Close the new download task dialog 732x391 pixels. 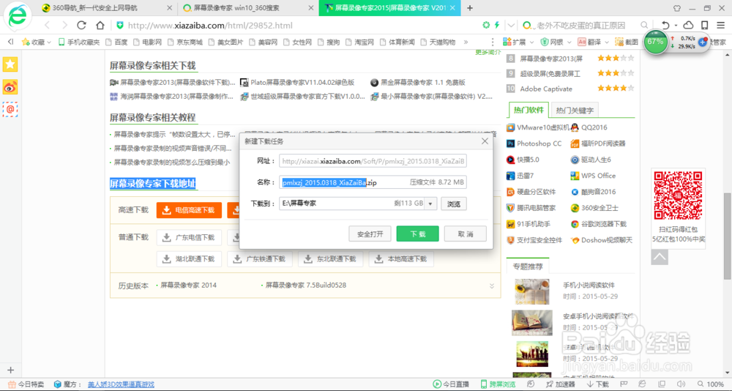[x=485, y=141]
